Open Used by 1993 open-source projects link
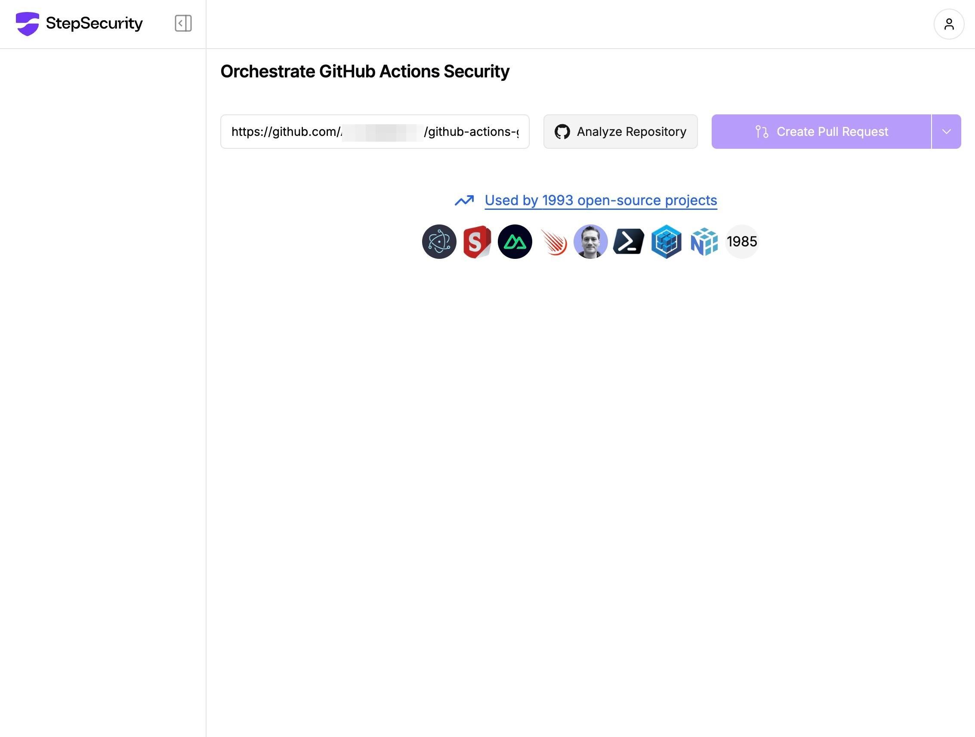This screenshot has width=975, height=737. click(x=601, y=200)
